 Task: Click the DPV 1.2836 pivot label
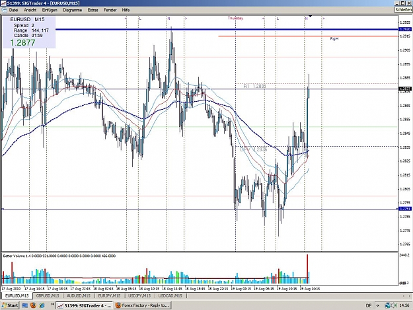pos(253,149)
